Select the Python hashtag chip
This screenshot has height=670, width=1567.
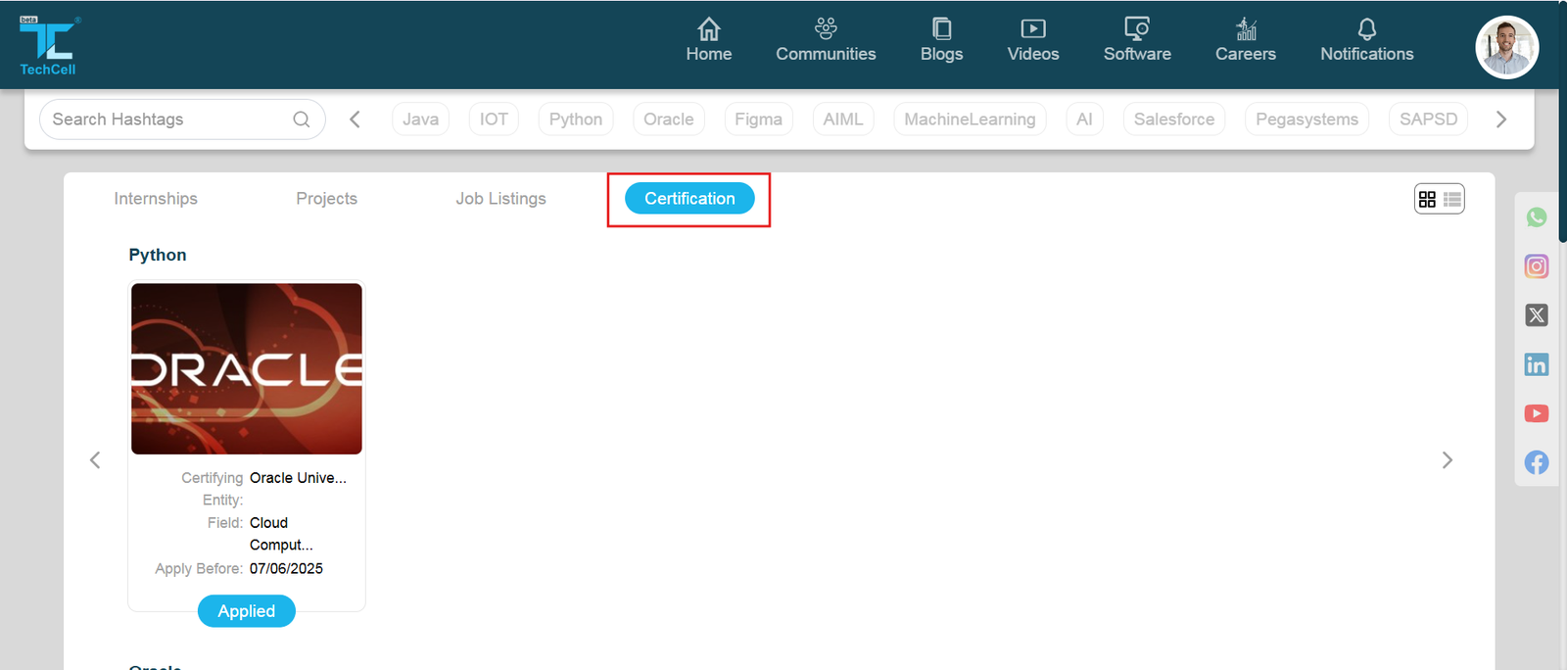tap(575, 120)
